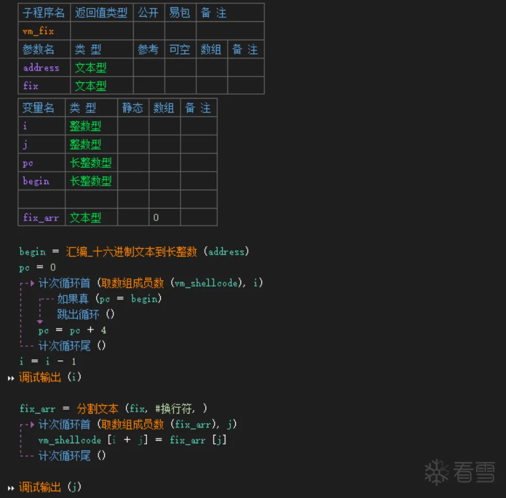Click the 文本型 type of fix parameter
The height and width of the screenshot is (498, 506).
90,86
